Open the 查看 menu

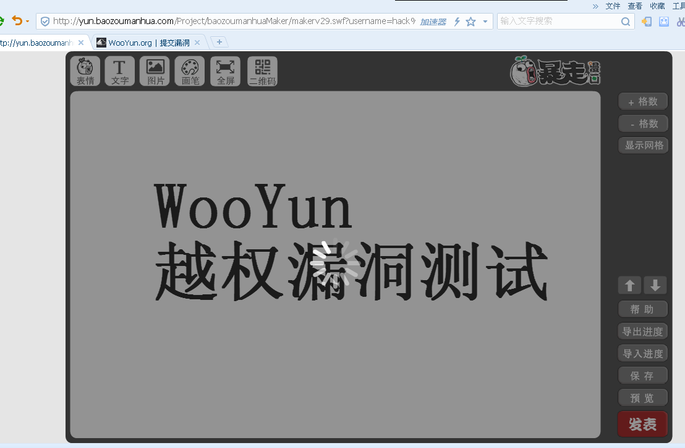pyautogui.click(x=635, y=6)
